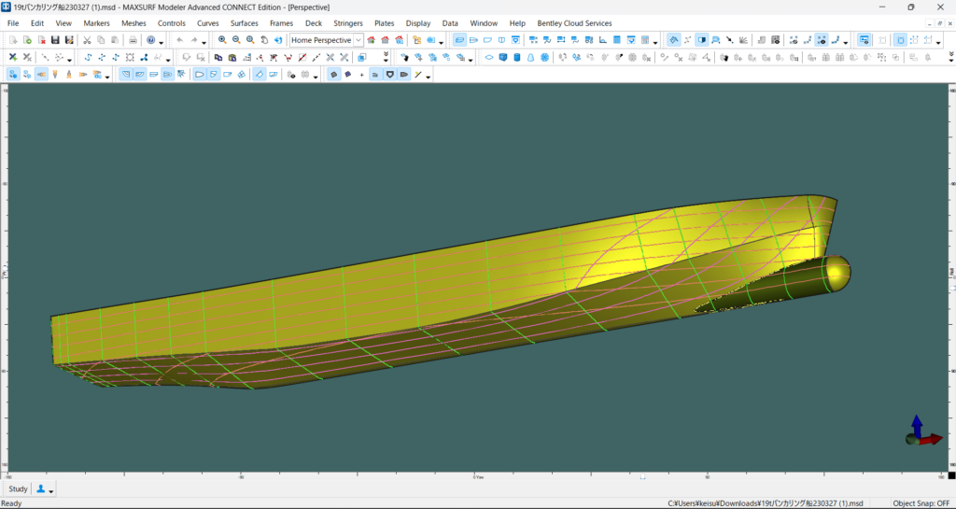Click the Study button
Image resolution: width=956 pixels, height=509 pixels.
tap(18, 489)
